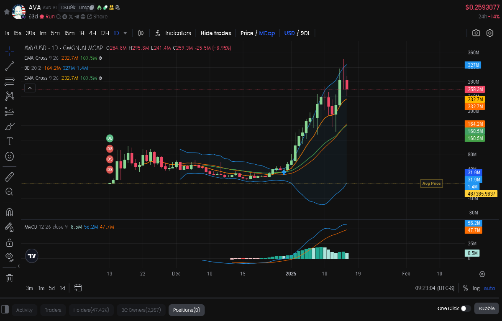Copy the DKu9k...ump contract address

coord(91,8)
